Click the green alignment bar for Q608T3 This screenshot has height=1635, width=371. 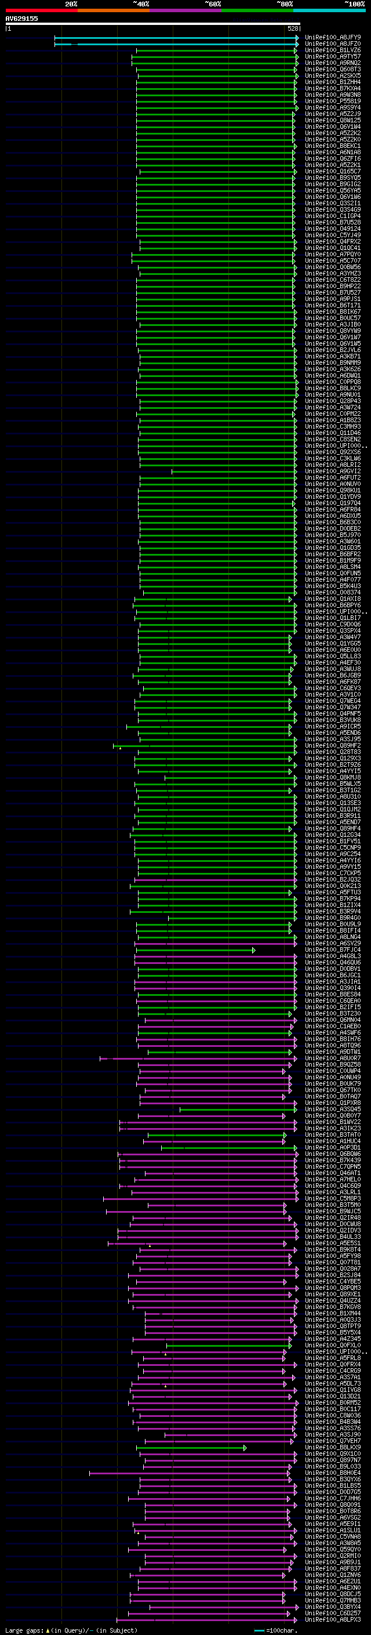216,70
